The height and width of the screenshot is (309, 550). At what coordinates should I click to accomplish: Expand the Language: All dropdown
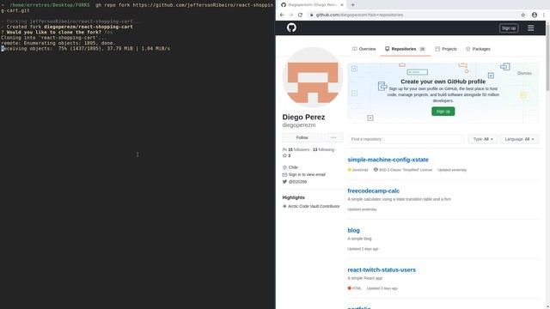519,139
